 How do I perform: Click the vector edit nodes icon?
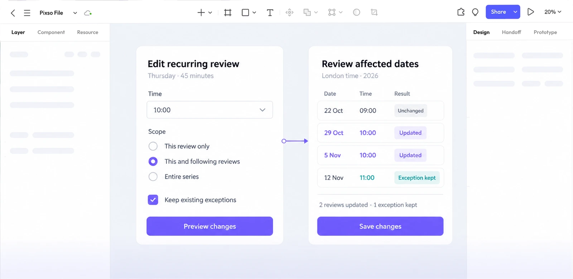[x=332, y=13]
